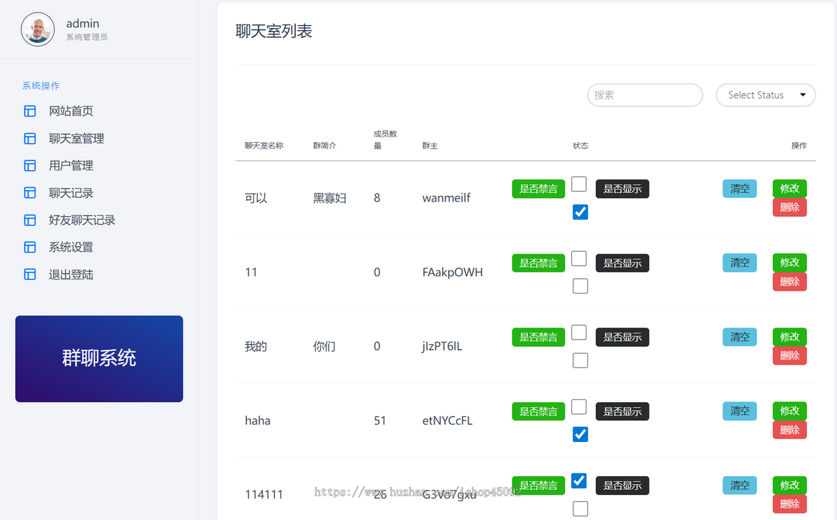Click the icon beside 聊天记录
837x520 pixels.
[x=30, y=193]
